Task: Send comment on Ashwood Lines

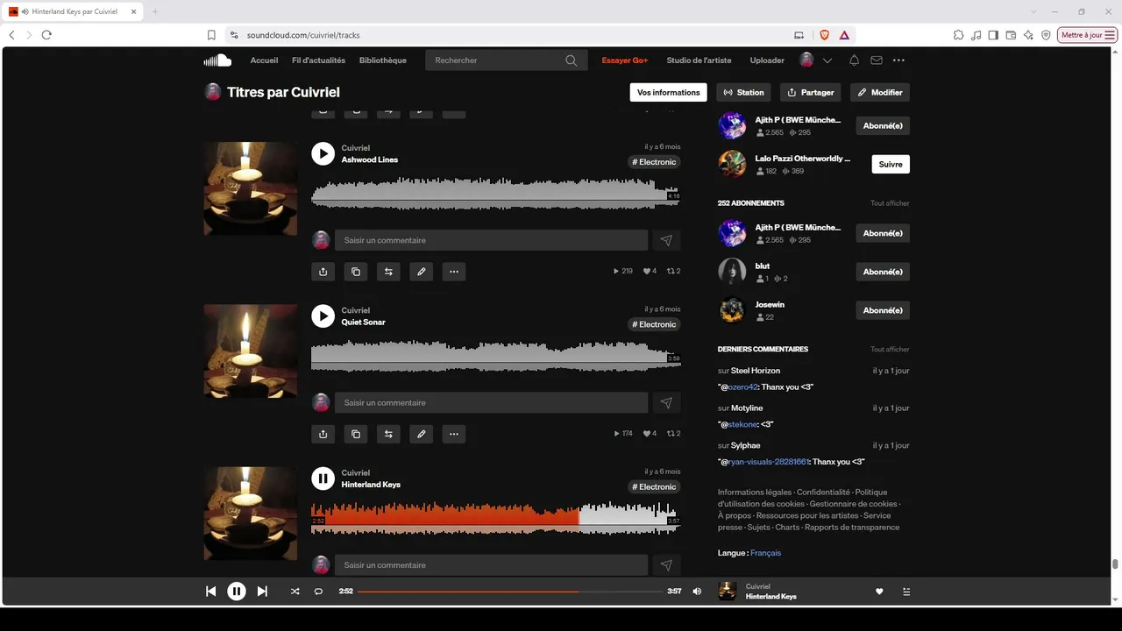Action: coord(666,240)
